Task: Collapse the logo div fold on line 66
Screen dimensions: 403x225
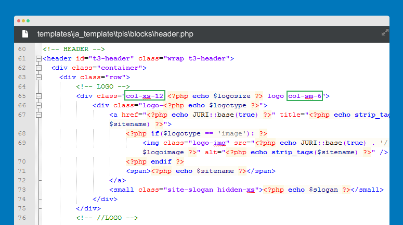Action: [38, 106]
